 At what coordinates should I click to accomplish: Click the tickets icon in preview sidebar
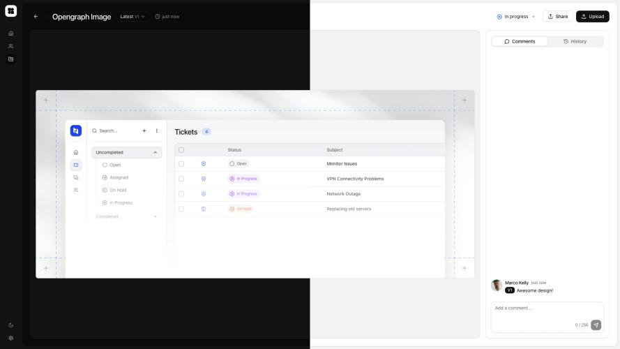pyautogui.click(x=76, y=165)
